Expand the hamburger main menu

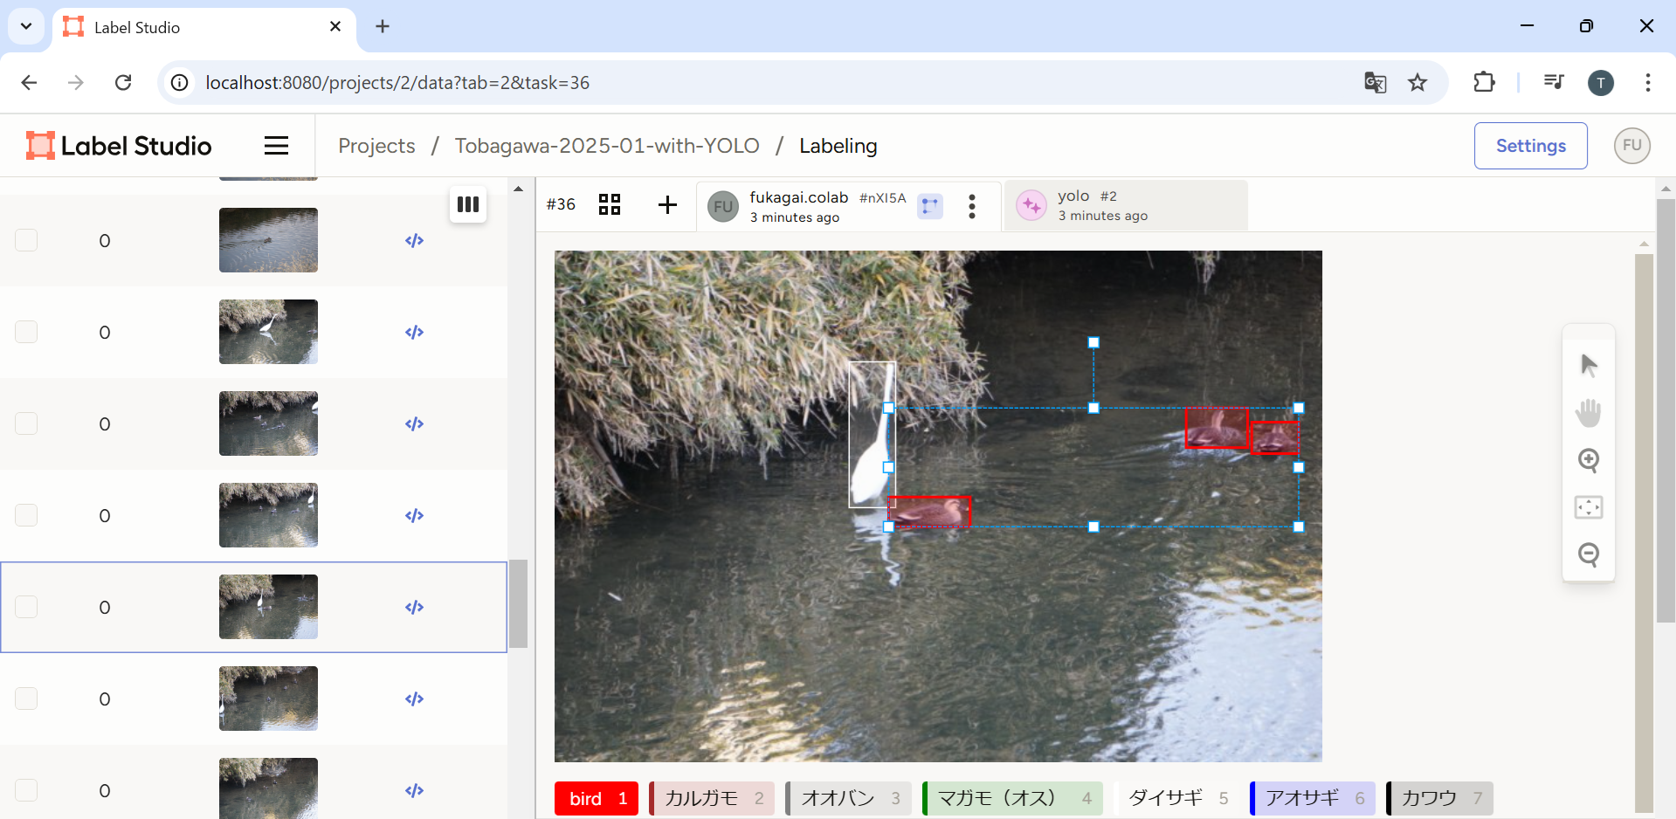click(x=276, y=146)
